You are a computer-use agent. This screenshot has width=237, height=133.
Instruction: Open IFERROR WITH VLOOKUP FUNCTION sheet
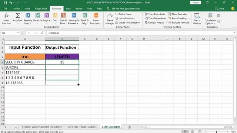(x=41, y=127)
